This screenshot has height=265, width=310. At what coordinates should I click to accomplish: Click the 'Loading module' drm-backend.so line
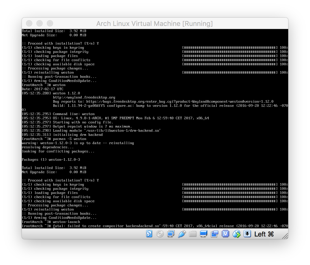pos(91,130)
